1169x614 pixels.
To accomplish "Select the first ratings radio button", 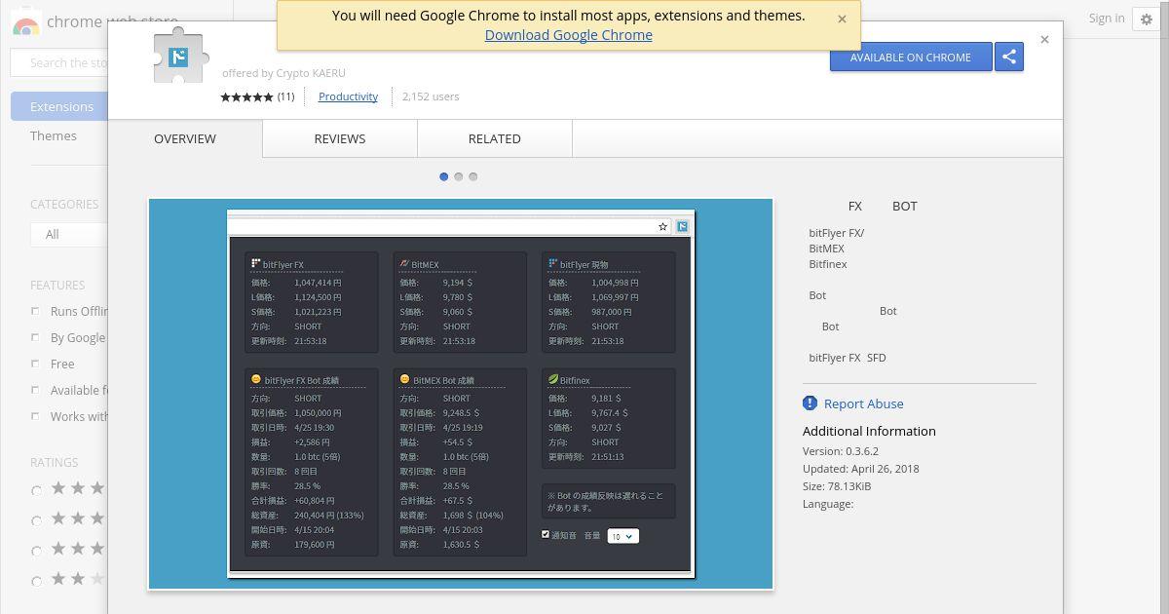I will [37, 490].
